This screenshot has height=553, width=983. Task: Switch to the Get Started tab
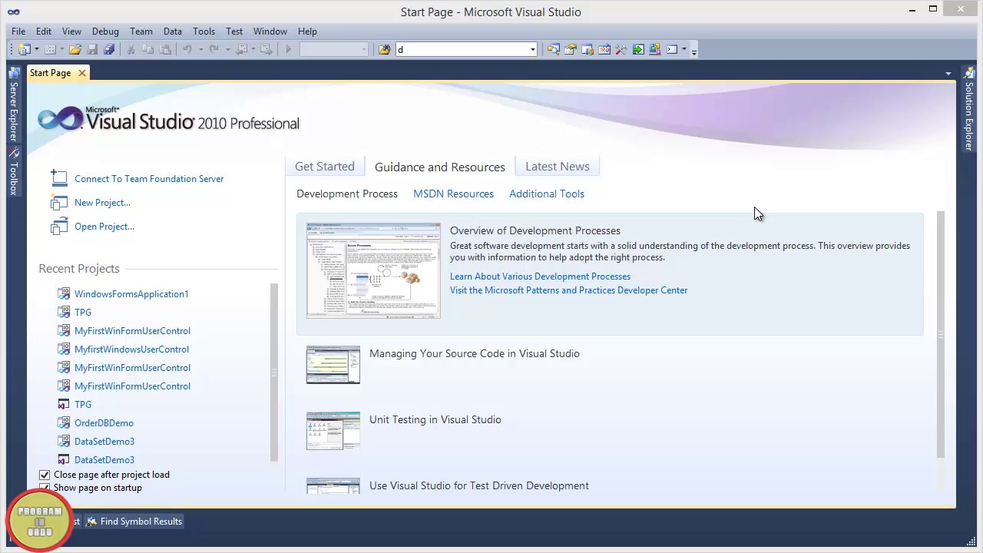(324, 167)
